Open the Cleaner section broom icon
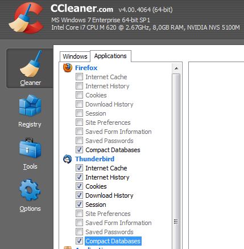 point(31,64)
